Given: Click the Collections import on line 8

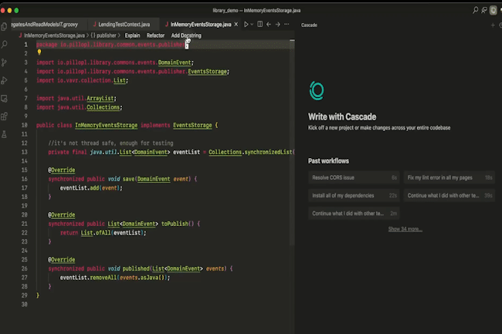Looking at the screenshot, I should [103, 107].
